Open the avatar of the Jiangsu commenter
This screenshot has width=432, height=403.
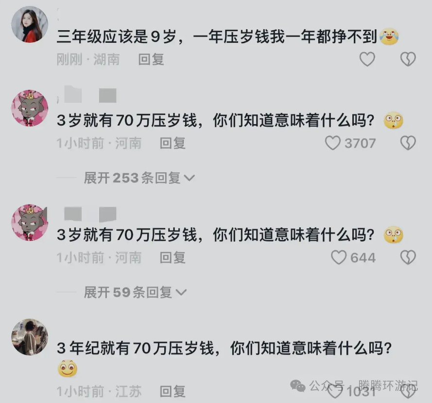30,337
